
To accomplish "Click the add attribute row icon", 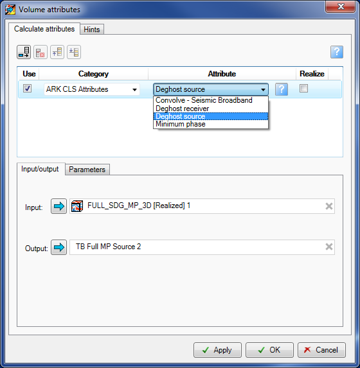I will (x=24, y=52).
